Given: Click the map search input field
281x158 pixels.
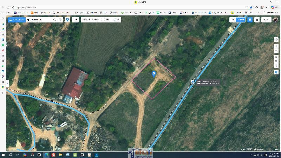Looking at the screenshot, I should click(x=39, y=20).
